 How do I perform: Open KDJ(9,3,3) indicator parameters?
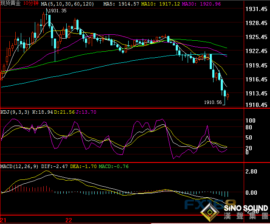[x=15, y=112]
